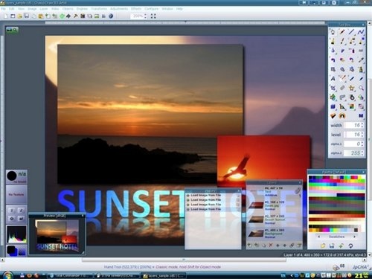Screen dimensions: 372x279
Task: Select layer #3 thumbnail in Layers
Action: (256, 205)
